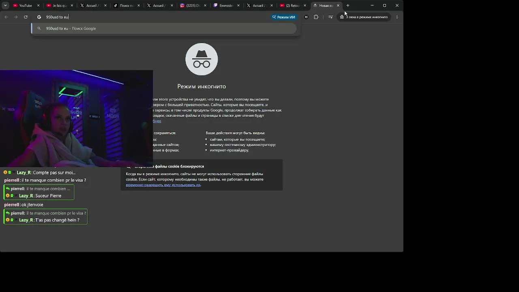Open a new tab with the plus button
Image resolution: width=519 pixels, height=292 pixels.
point(348,6)
